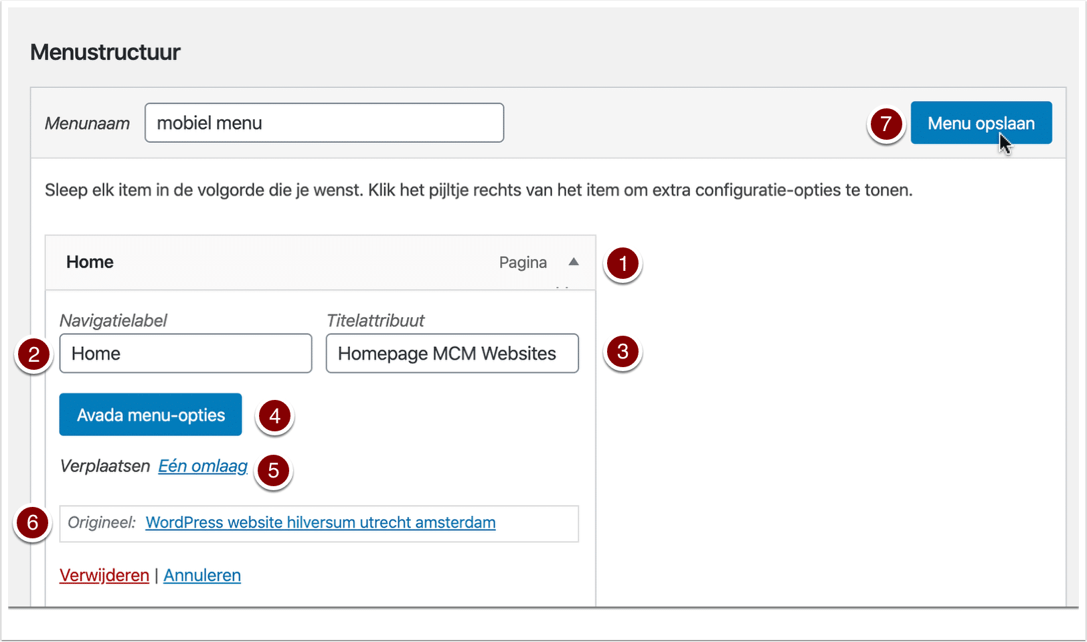Move item with Eén omlaag link
Image resolution: width=1087 pixels, height=642 pixels.
(x=203, y=466)
